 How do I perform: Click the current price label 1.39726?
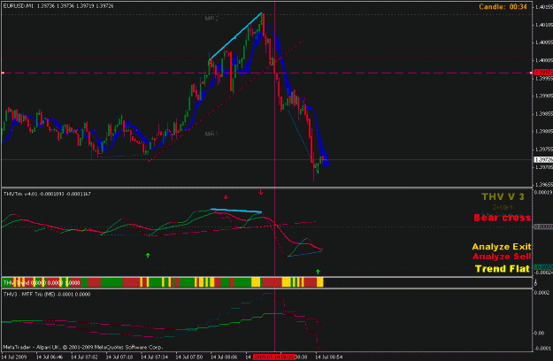click(x=543, y=159)
